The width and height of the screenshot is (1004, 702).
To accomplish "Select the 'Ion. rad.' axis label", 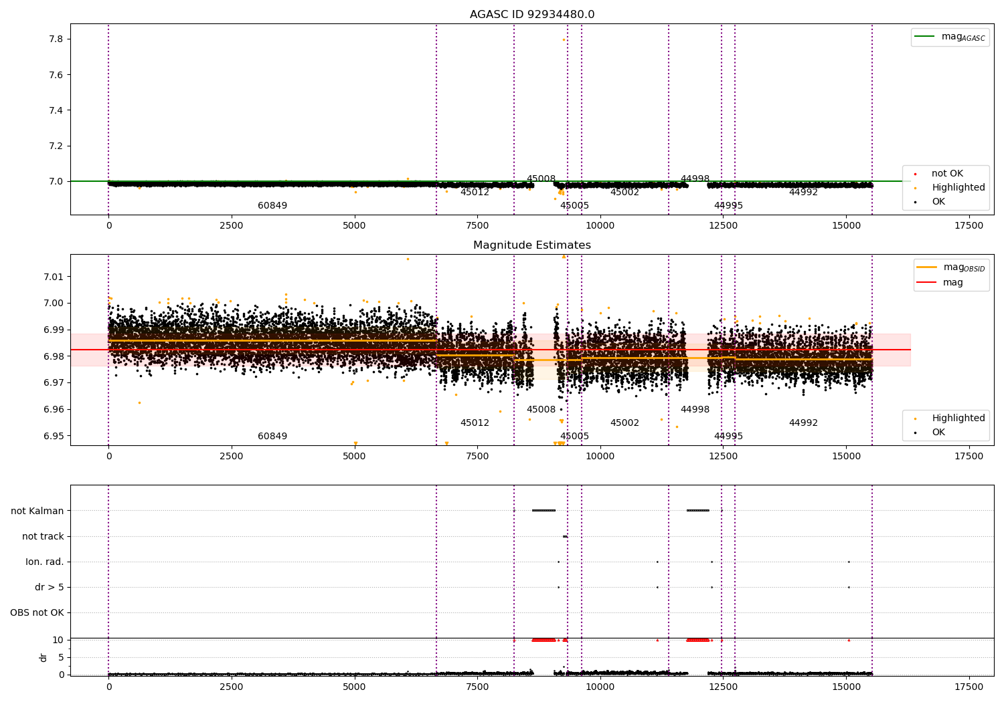I will 45,562.
